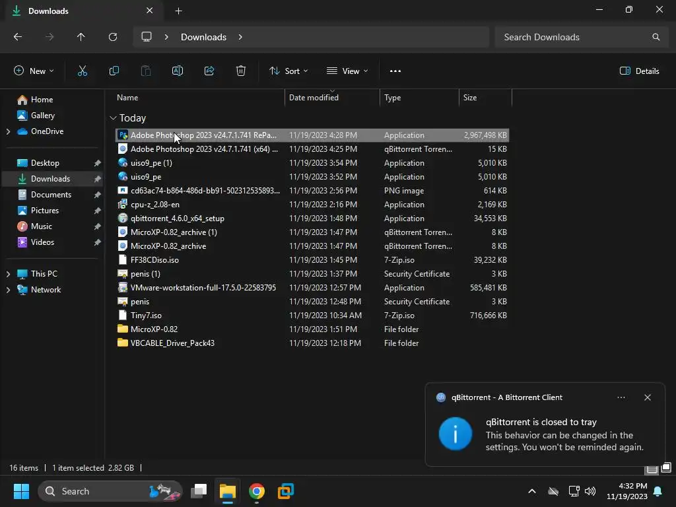Open the View dropdown
Image resolution: width=676 pixels, height=507 pixels.
347,71
